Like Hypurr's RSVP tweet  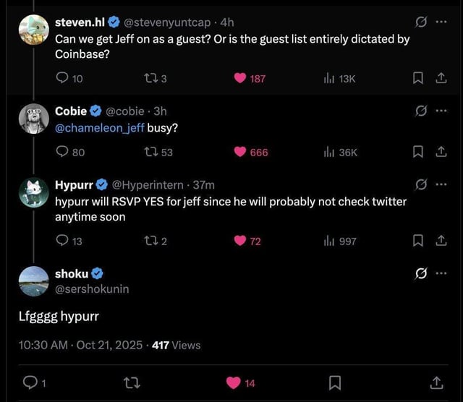pos(240,241)
